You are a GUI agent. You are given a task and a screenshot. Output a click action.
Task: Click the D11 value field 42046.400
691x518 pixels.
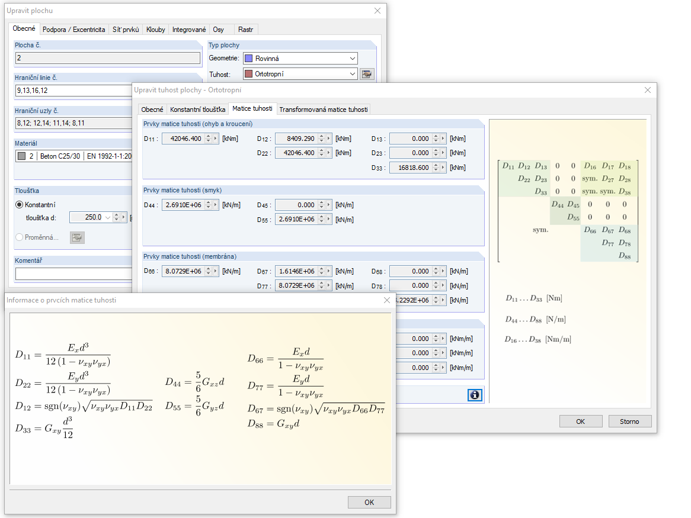(183, 139)
